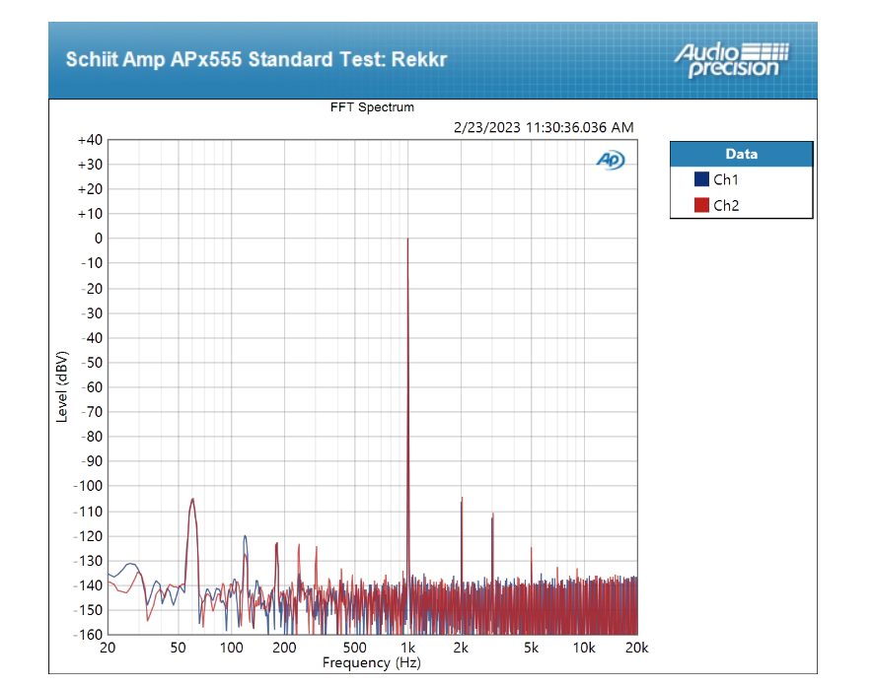Click the Ch1 legend label

tap(725, 179)
